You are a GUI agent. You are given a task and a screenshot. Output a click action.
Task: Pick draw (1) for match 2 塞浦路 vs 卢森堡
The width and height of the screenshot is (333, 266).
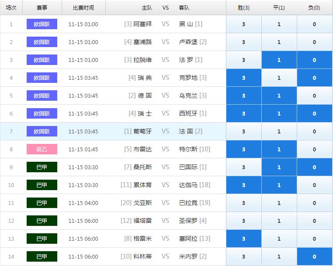click(x=279, y=42)
